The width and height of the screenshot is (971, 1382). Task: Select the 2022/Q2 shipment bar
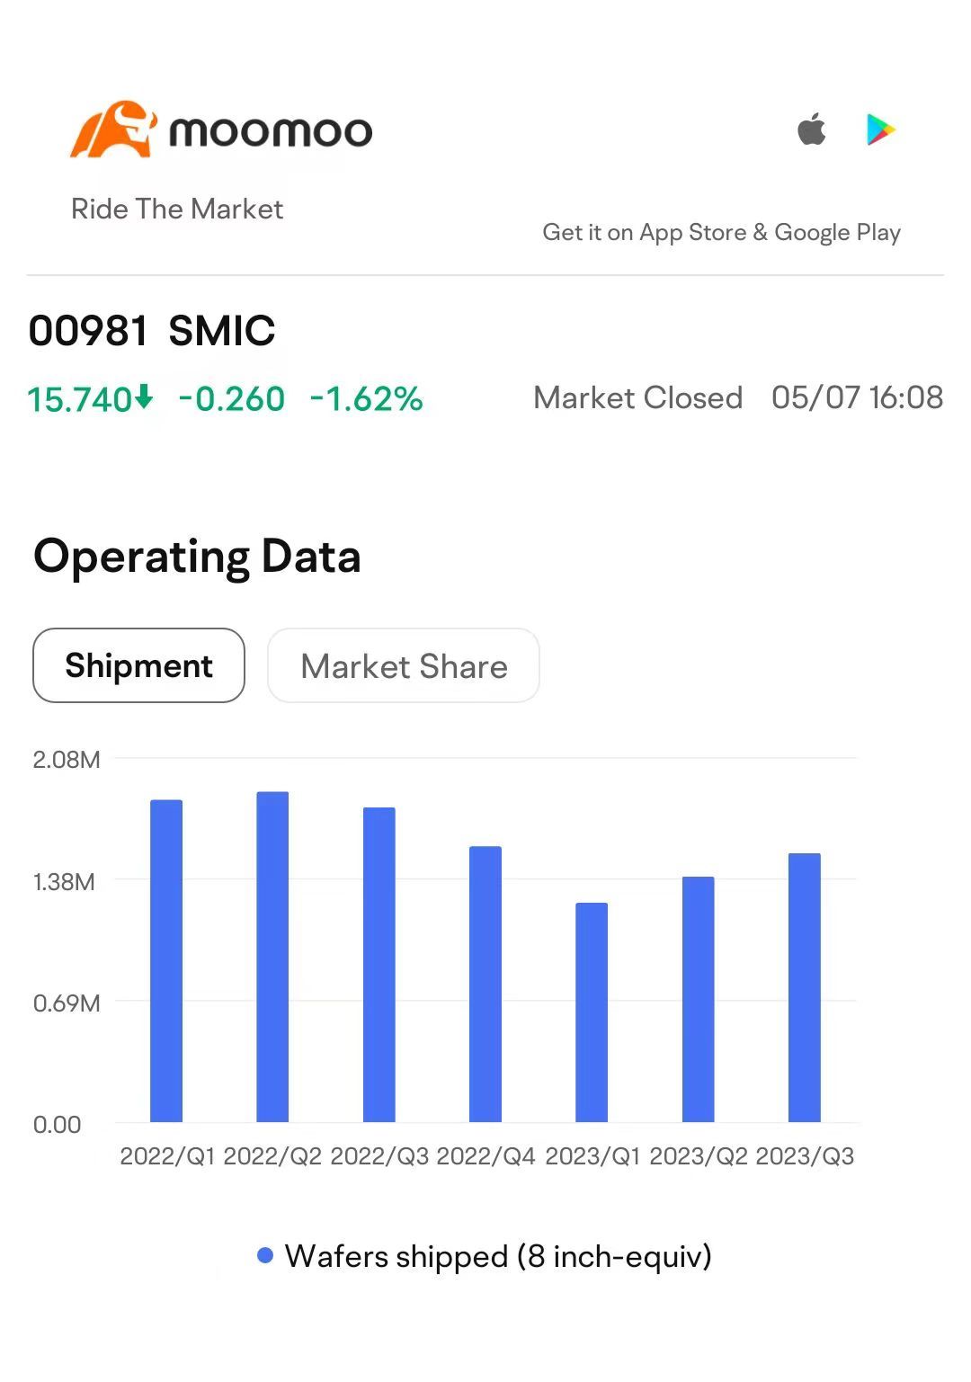click(x=272, y=957)
